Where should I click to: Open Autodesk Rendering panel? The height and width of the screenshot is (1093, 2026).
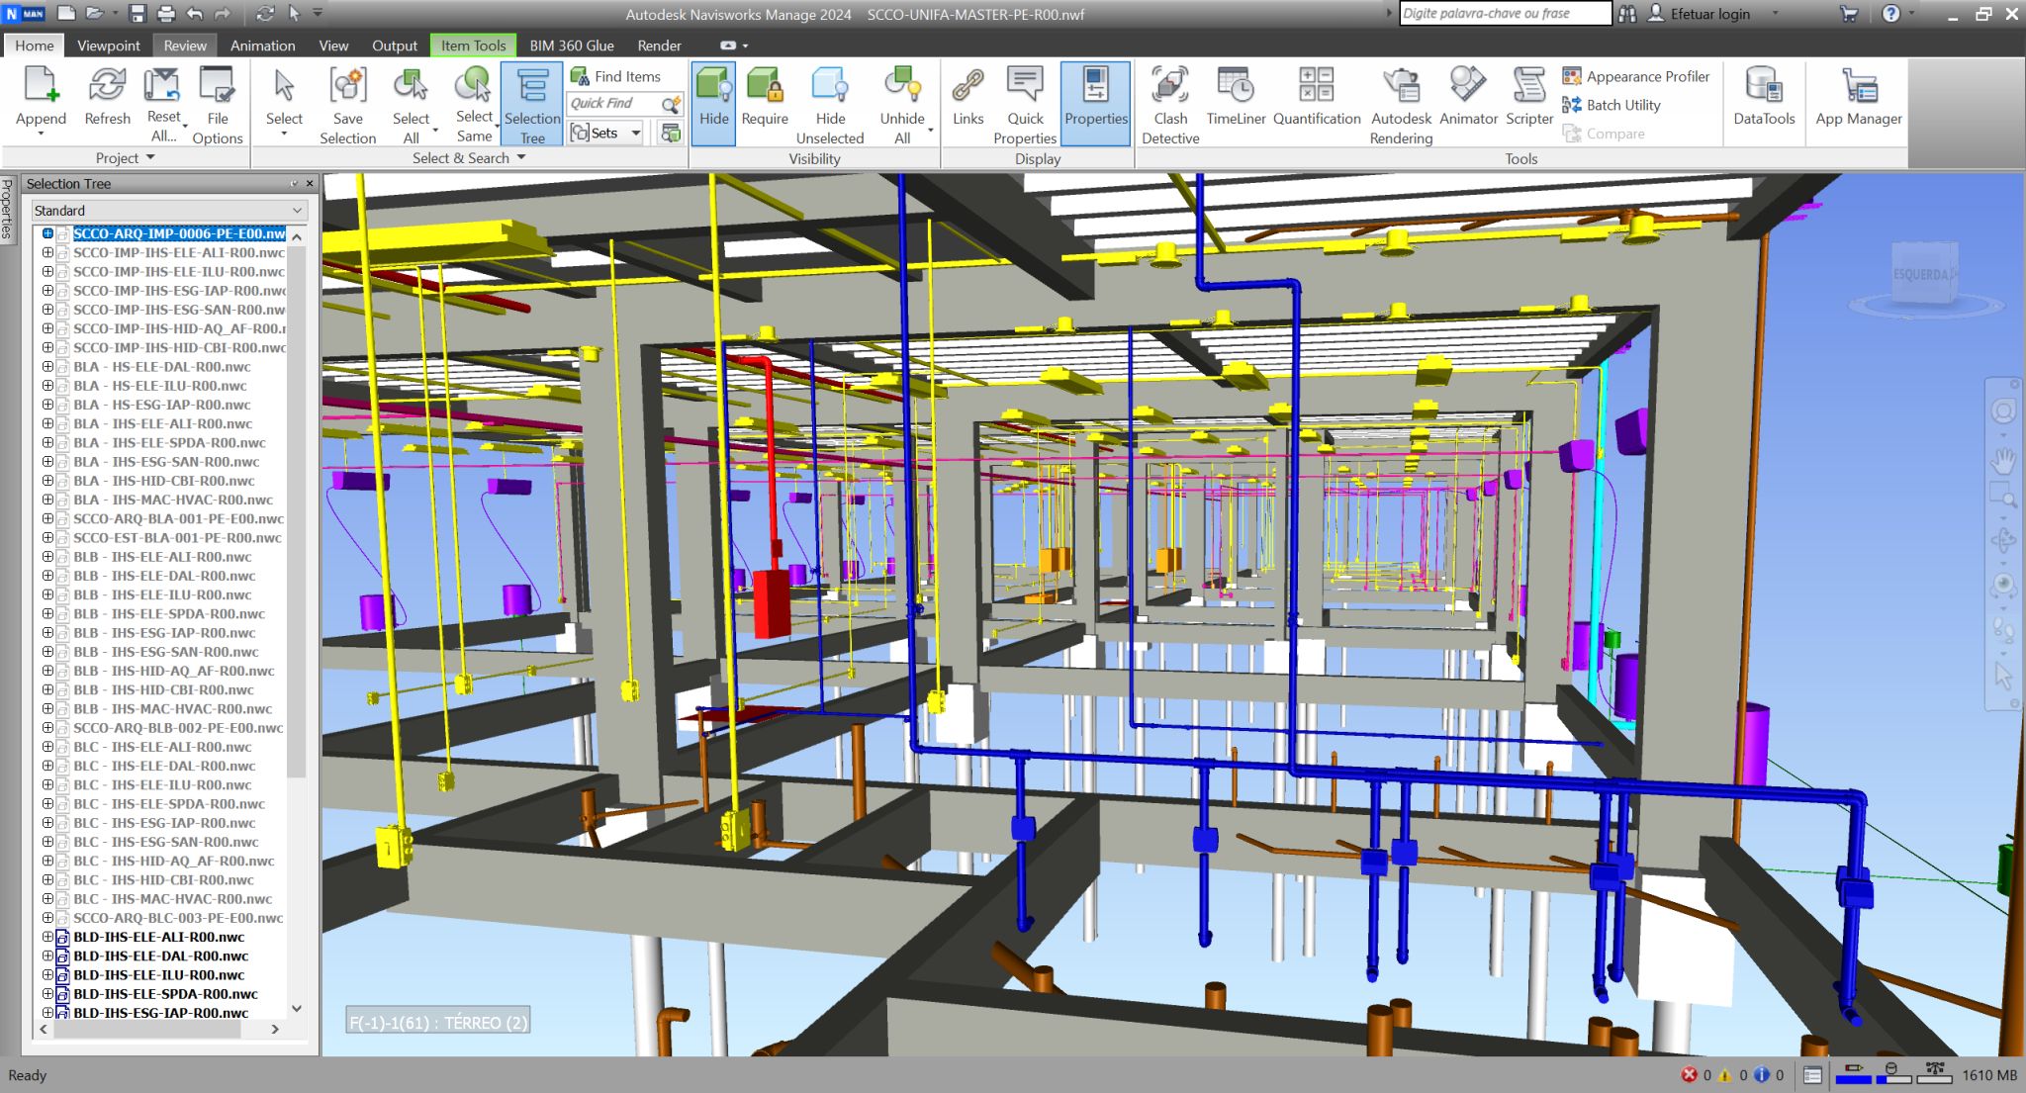[1400, 104]
